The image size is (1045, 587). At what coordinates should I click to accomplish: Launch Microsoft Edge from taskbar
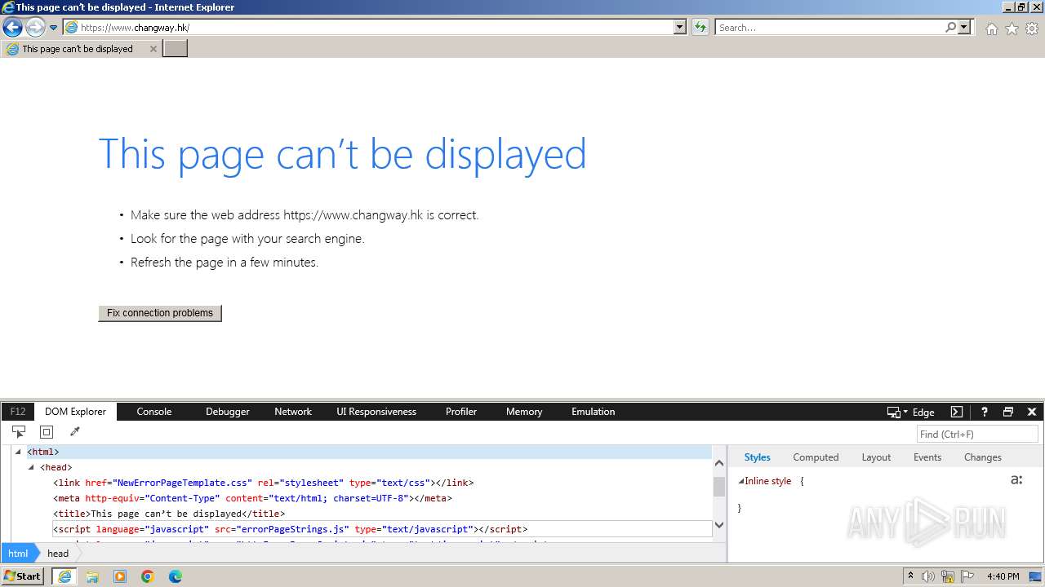click(x=176, y=576)
